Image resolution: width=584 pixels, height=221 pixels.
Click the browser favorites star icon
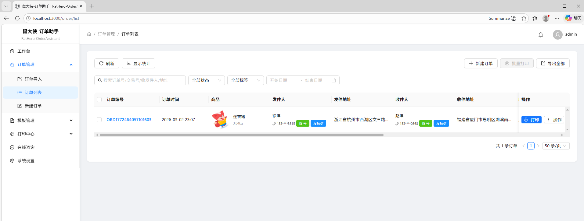coord(524,18)
